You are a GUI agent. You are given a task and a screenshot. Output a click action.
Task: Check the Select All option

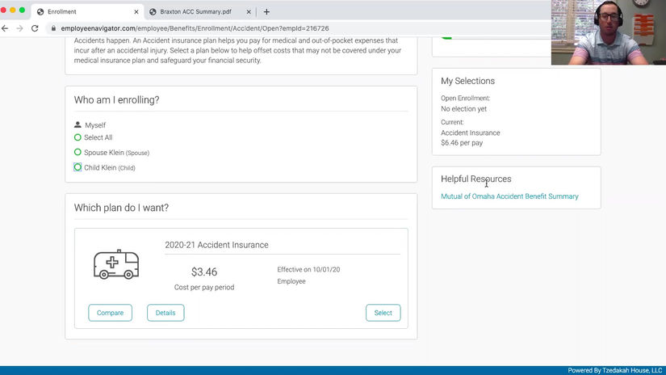77,137
